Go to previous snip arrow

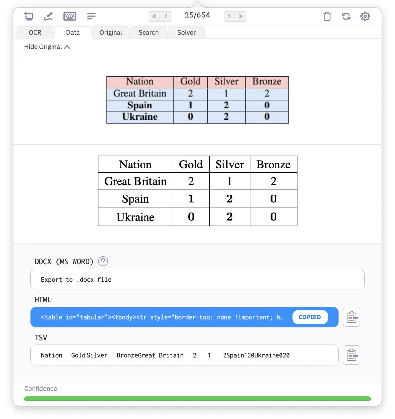(x=166, y=16)
